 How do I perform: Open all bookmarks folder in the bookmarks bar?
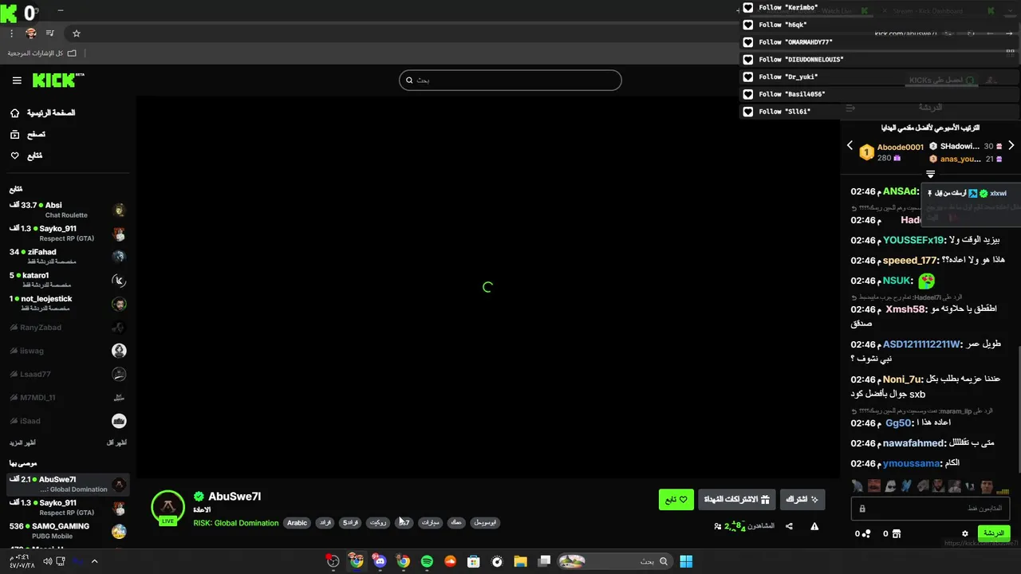point(42,53)
